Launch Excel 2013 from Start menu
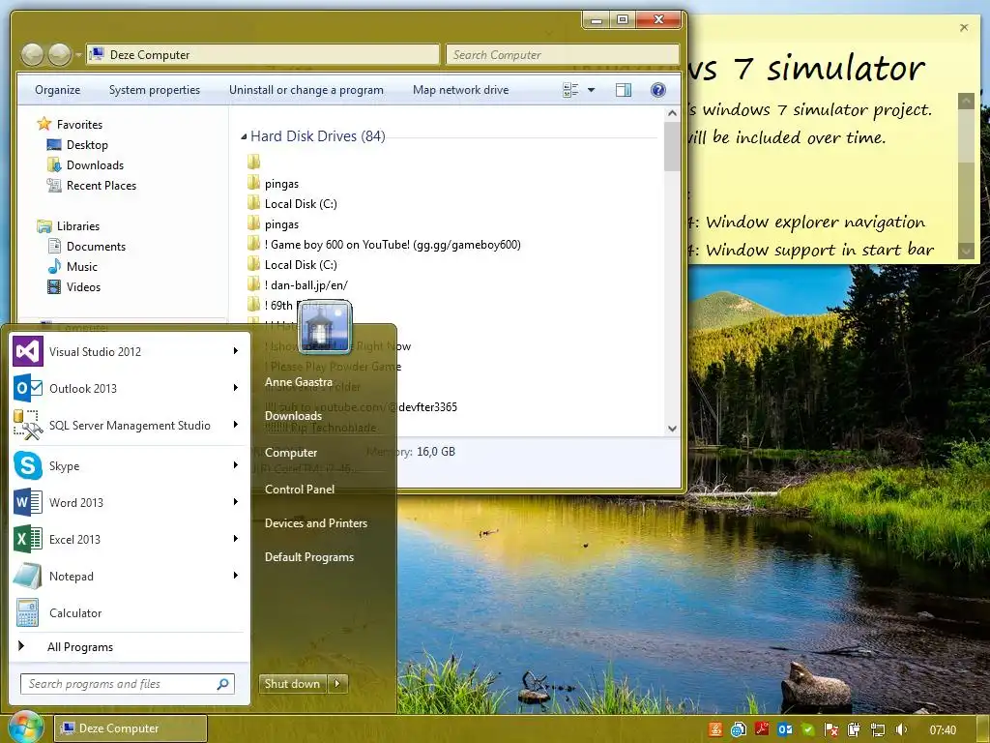Screen dimensions: 990x743 [x=129, y=539]
